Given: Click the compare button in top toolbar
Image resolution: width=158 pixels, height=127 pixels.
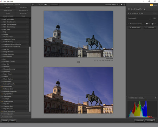Looking at the screenshot, I should click(54, 5).
